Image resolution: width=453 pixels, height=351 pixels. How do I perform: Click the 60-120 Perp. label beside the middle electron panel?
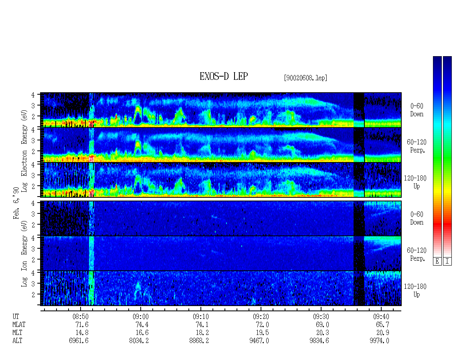point(417,146)
